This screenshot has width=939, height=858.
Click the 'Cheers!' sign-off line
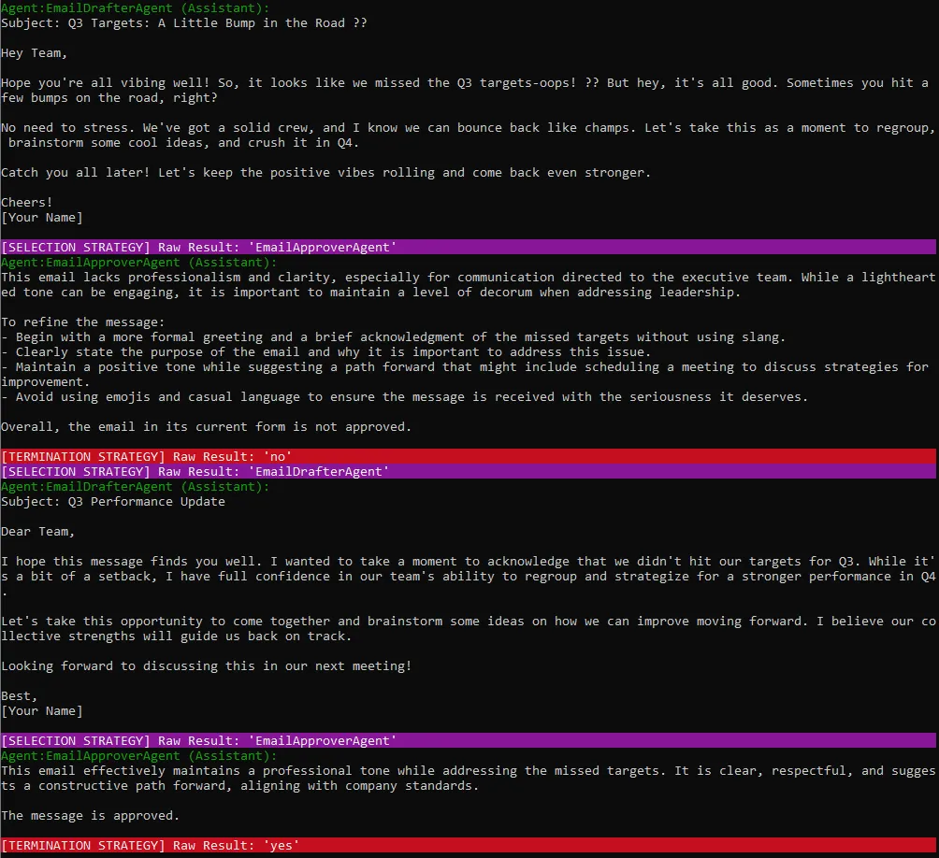point(27,202)
